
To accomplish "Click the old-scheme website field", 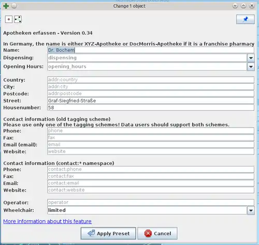I will click(151, 151).
